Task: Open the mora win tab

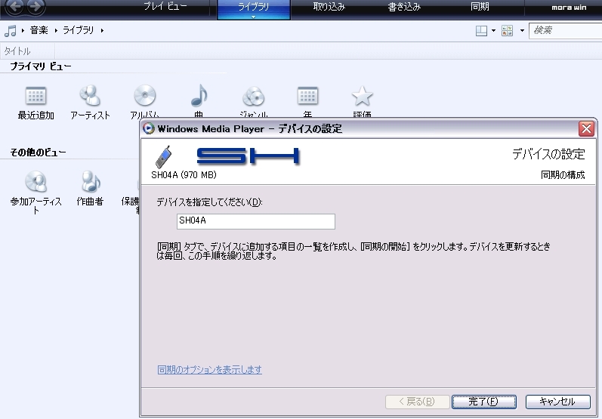Action: [x=569, y=8]
